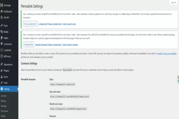Click the 'Permalink structure' label

point(28,79)
